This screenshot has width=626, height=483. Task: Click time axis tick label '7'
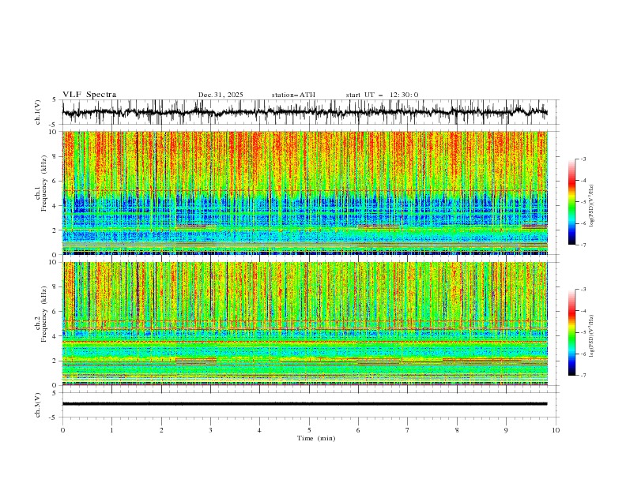408,430
